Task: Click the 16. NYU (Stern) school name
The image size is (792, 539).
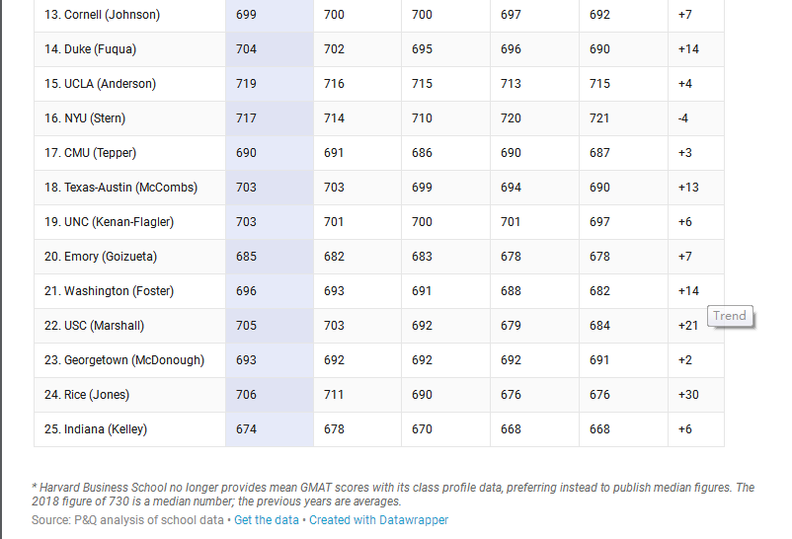Action: 85,118
